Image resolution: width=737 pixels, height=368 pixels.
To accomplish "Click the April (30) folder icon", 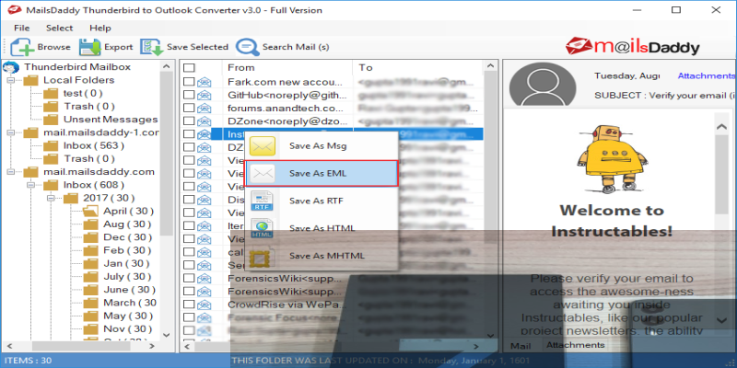I will [x=90, y=212].
